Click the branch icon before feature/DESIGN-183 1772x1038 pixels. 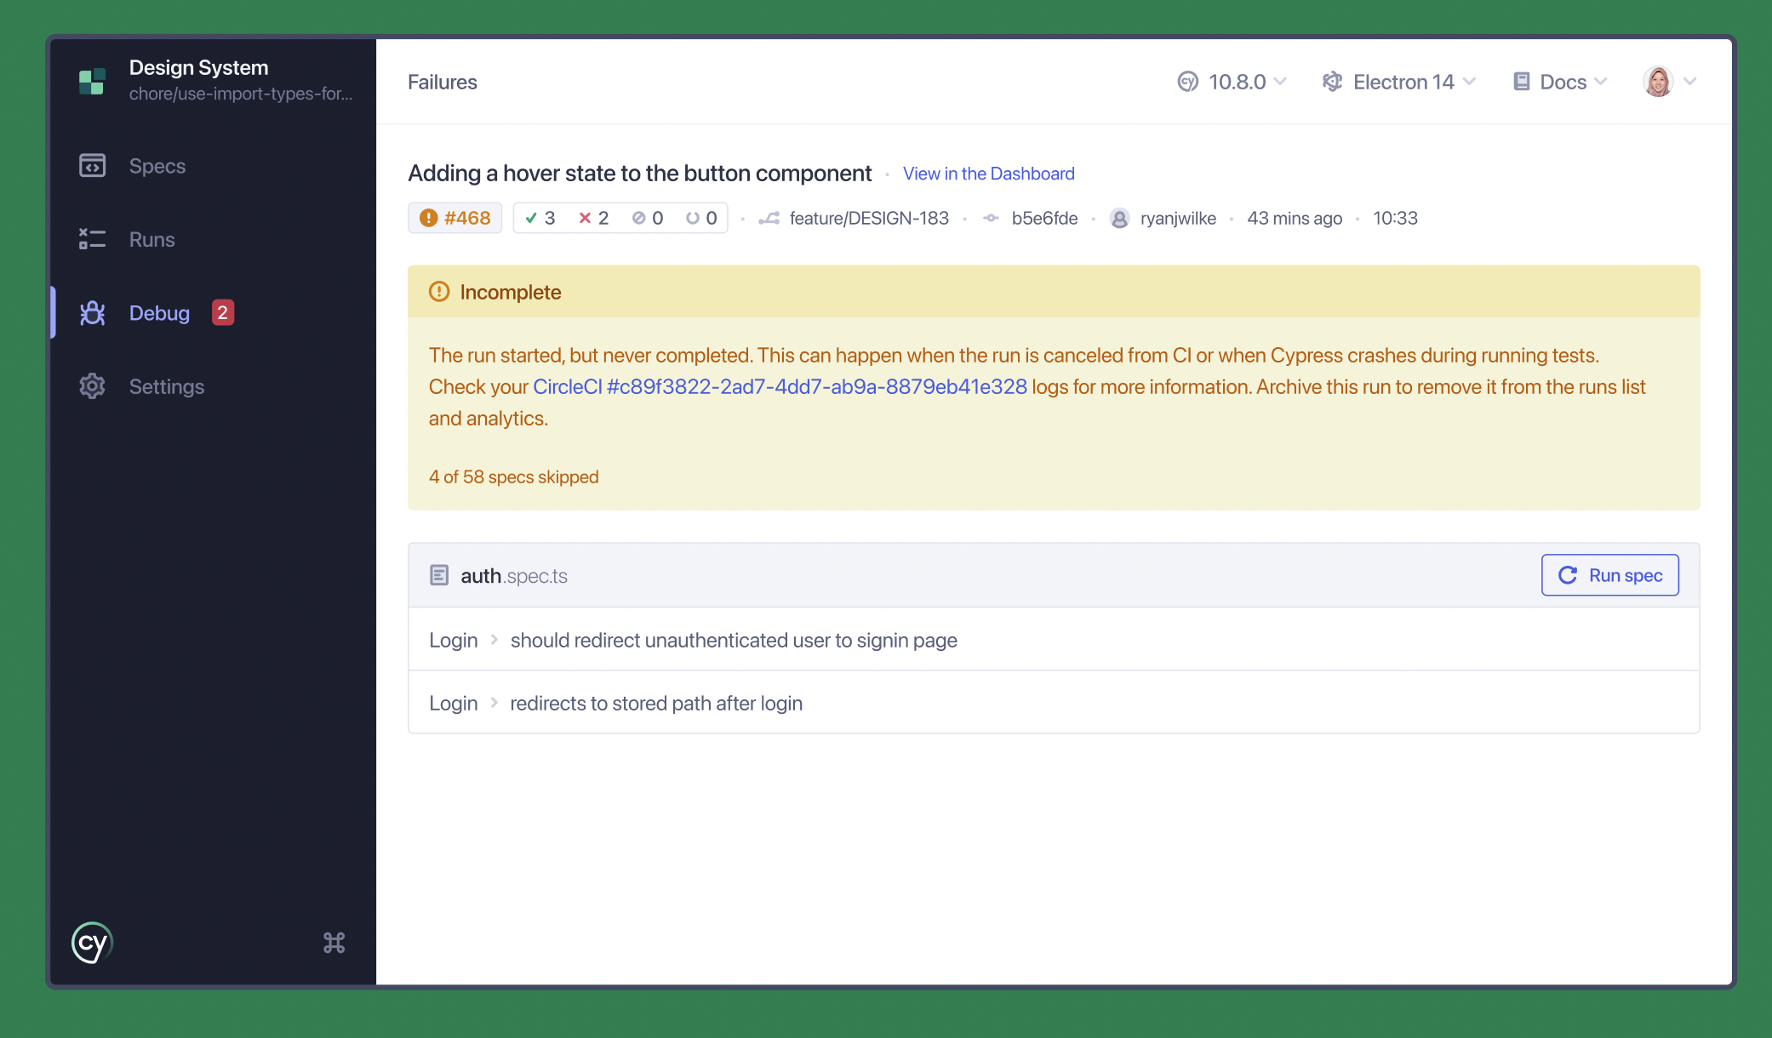tap(769, 218)
